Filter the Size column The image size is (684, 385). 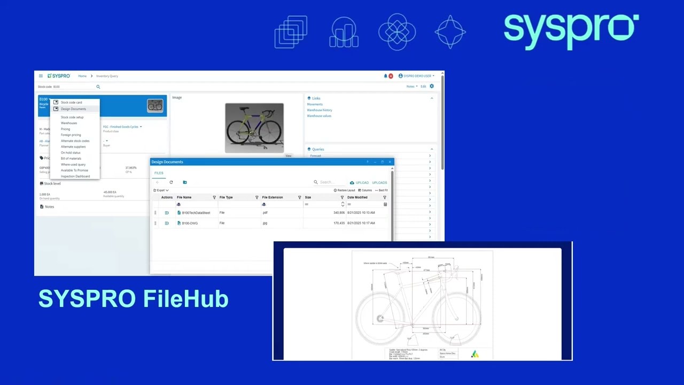point(342,197)
